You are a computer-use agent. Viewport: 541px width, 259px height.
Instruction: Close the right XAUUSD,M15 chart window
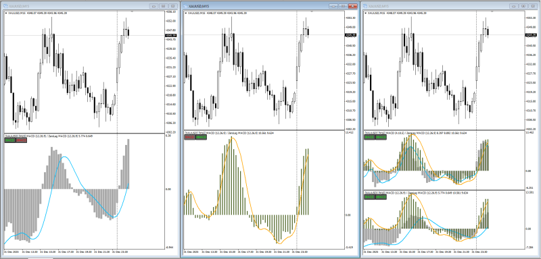pos(532,6)
